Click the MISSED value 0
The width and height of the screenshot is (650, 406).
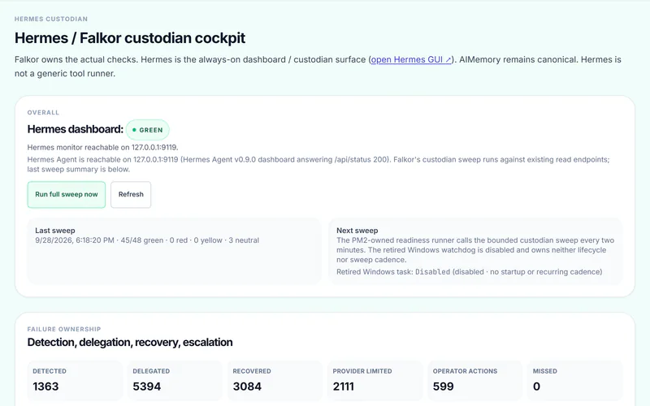[x=536, y=387]
